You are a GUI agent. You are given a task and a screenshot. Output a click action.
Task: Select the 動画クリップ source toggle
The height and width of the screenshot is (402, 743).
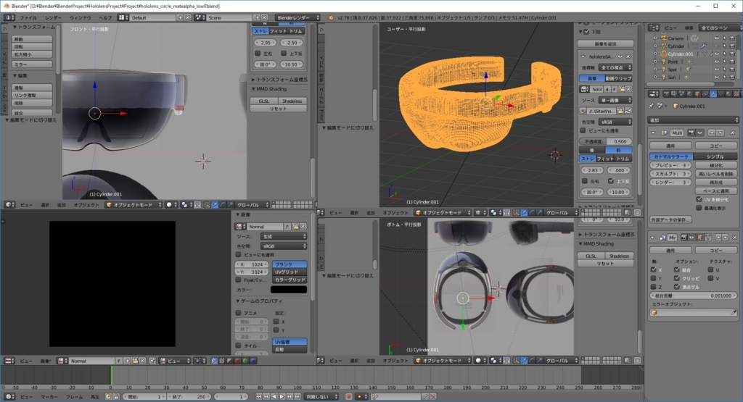point(618,78)
